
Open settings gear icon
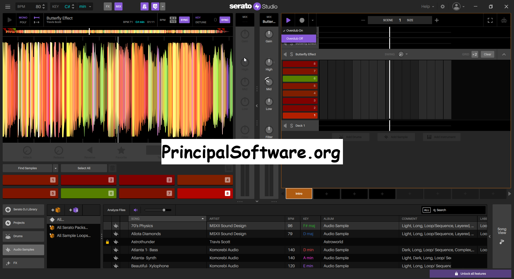click(x=443, y=6)
